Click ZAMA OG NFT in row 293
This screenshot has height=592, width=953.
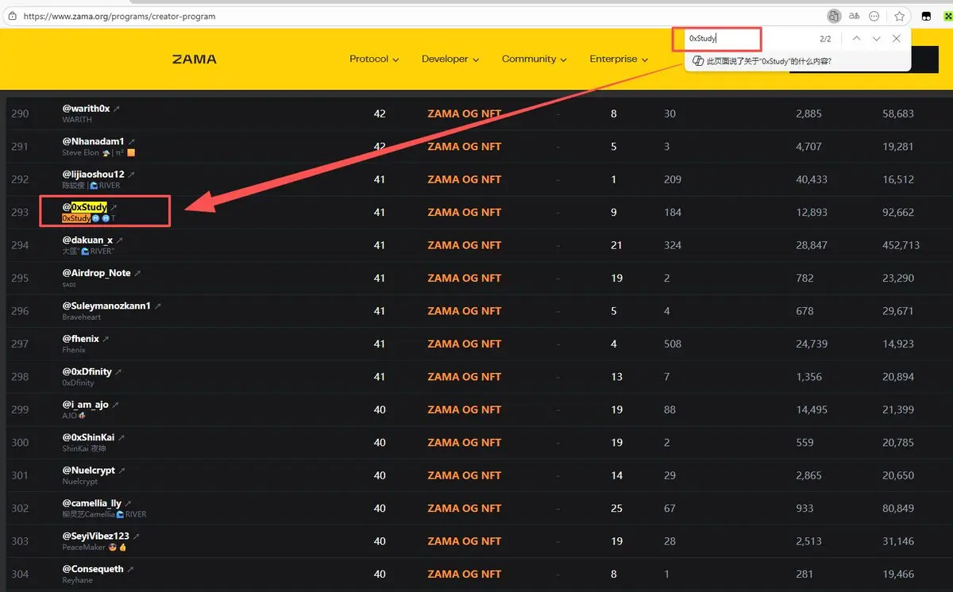[465, 212]
